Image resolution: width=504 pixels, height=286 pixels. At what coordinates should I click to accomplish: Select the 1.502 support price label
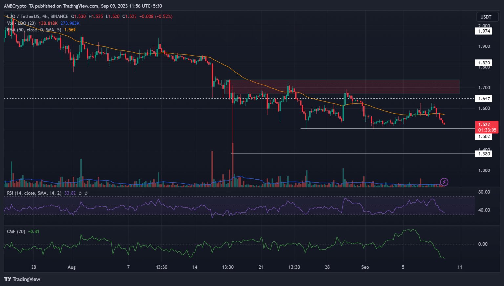coord(484,137)
